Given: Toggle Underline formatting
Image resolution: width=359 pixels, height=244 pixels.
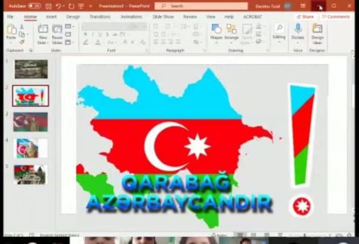Looking at the screenshot, I should pos(100,34).
